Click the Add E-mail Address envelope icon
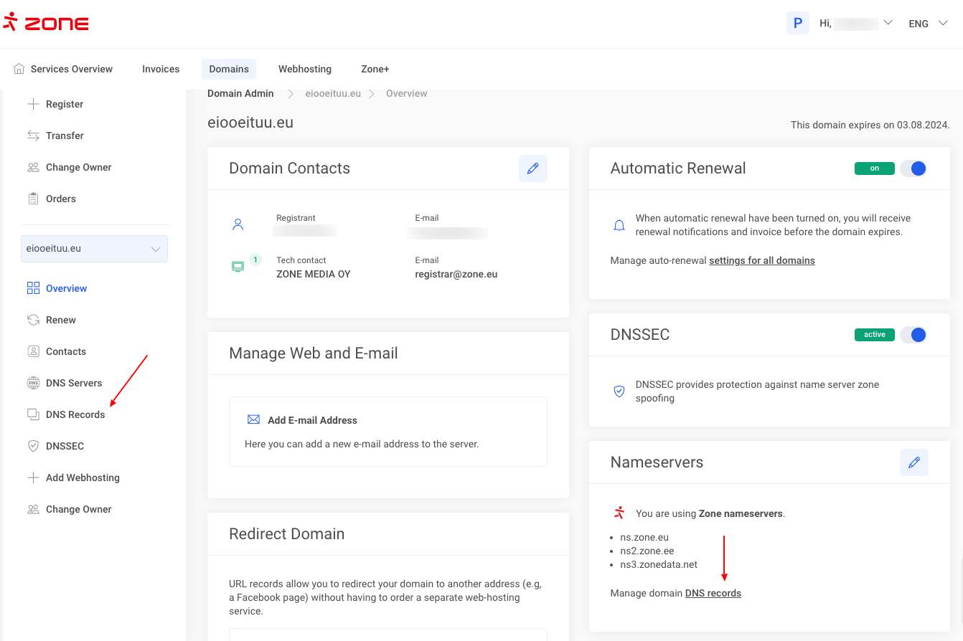 (253, 419)
